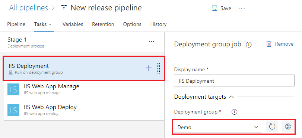This screenshot has width=302, height=138.
Task: Go to the Retention tab
Action: point(103,24)
